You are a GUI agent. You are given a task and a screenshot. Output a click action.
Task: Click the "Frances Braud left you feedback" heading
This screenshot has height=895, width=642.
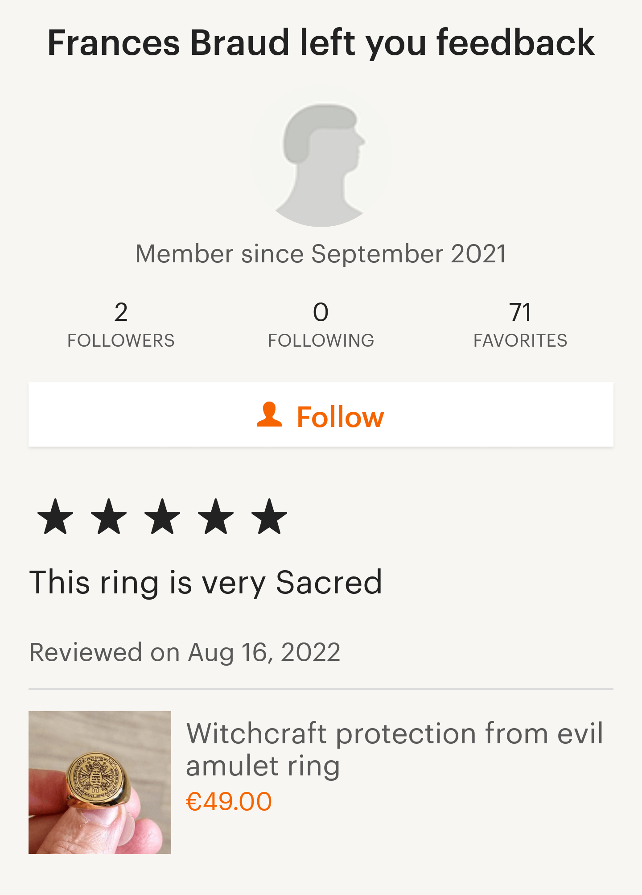pos(321,43)
